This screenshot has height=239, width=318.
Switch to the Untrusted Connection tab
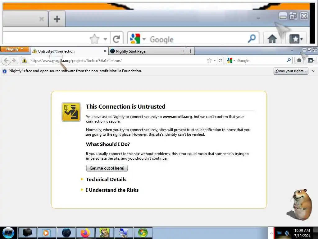point(69,51)
